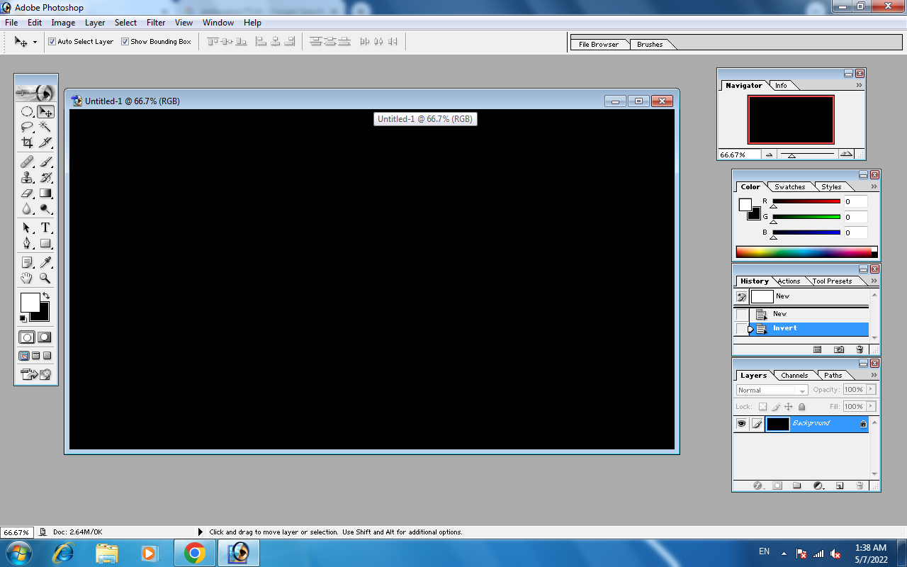
Task: Open the Image menu
Action: (x=63, y=23)
